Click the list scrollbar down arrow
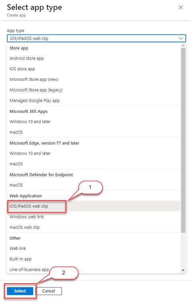Viewport: 191px width, 302px height. click(x=183, y=270)
